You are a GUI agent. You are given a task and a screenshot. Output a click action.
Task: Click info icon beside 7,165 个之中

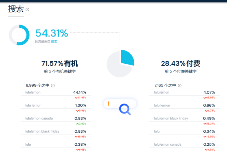180,85
